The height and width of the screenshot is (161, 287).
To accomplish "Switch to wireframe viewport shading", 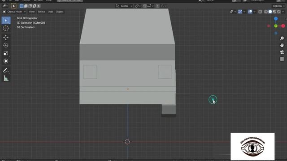I will (266, 12).
